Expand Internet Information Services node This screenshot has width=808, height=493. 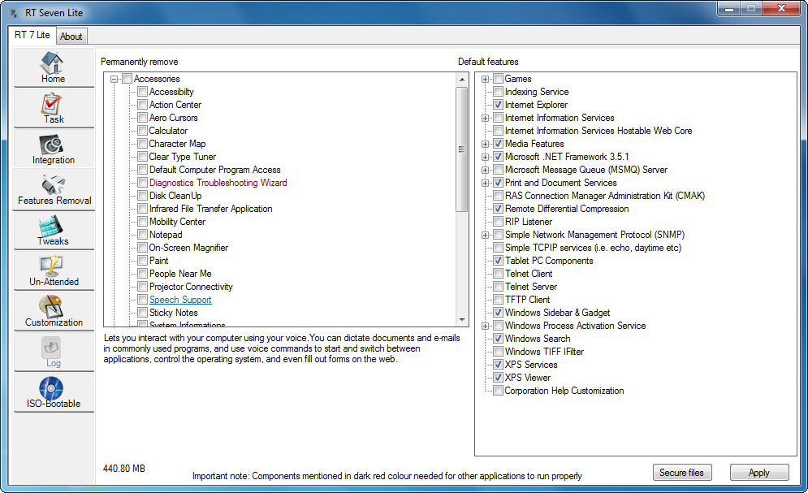tap(485, 118)
